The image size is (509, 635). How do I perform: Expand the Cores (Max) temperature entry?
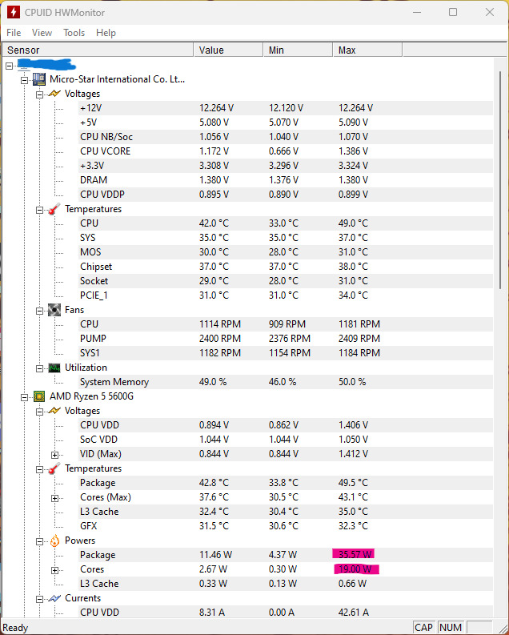55,498
